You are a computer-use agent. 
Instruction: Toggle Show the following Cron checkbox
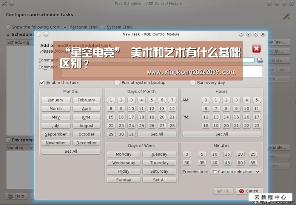point(8,27)
